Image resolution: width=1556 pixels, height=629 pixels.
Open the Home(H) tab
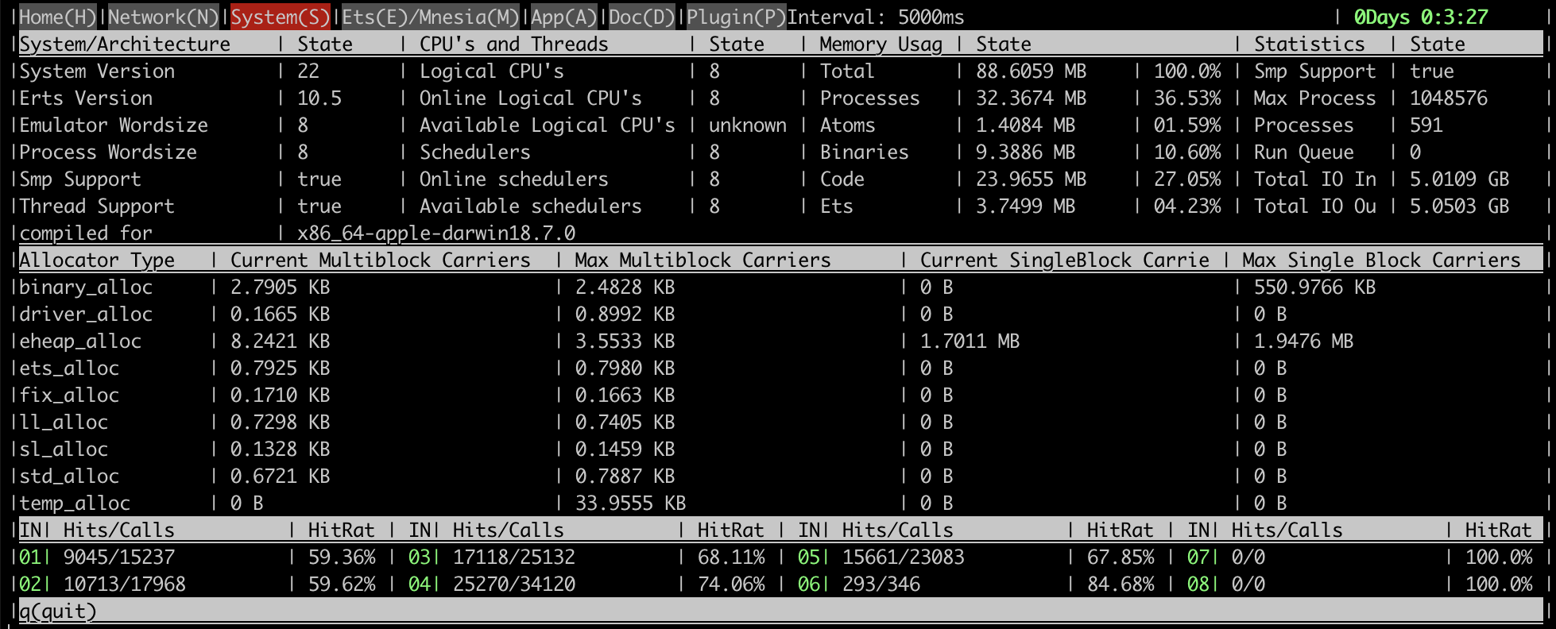point(57,17)
